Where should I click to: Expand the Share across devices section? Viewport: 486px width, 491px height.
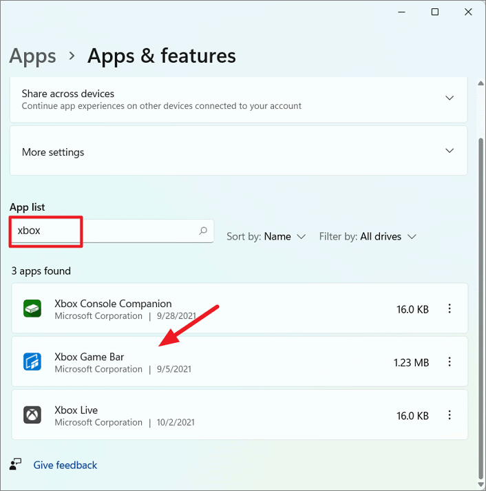tap(450, 98)
